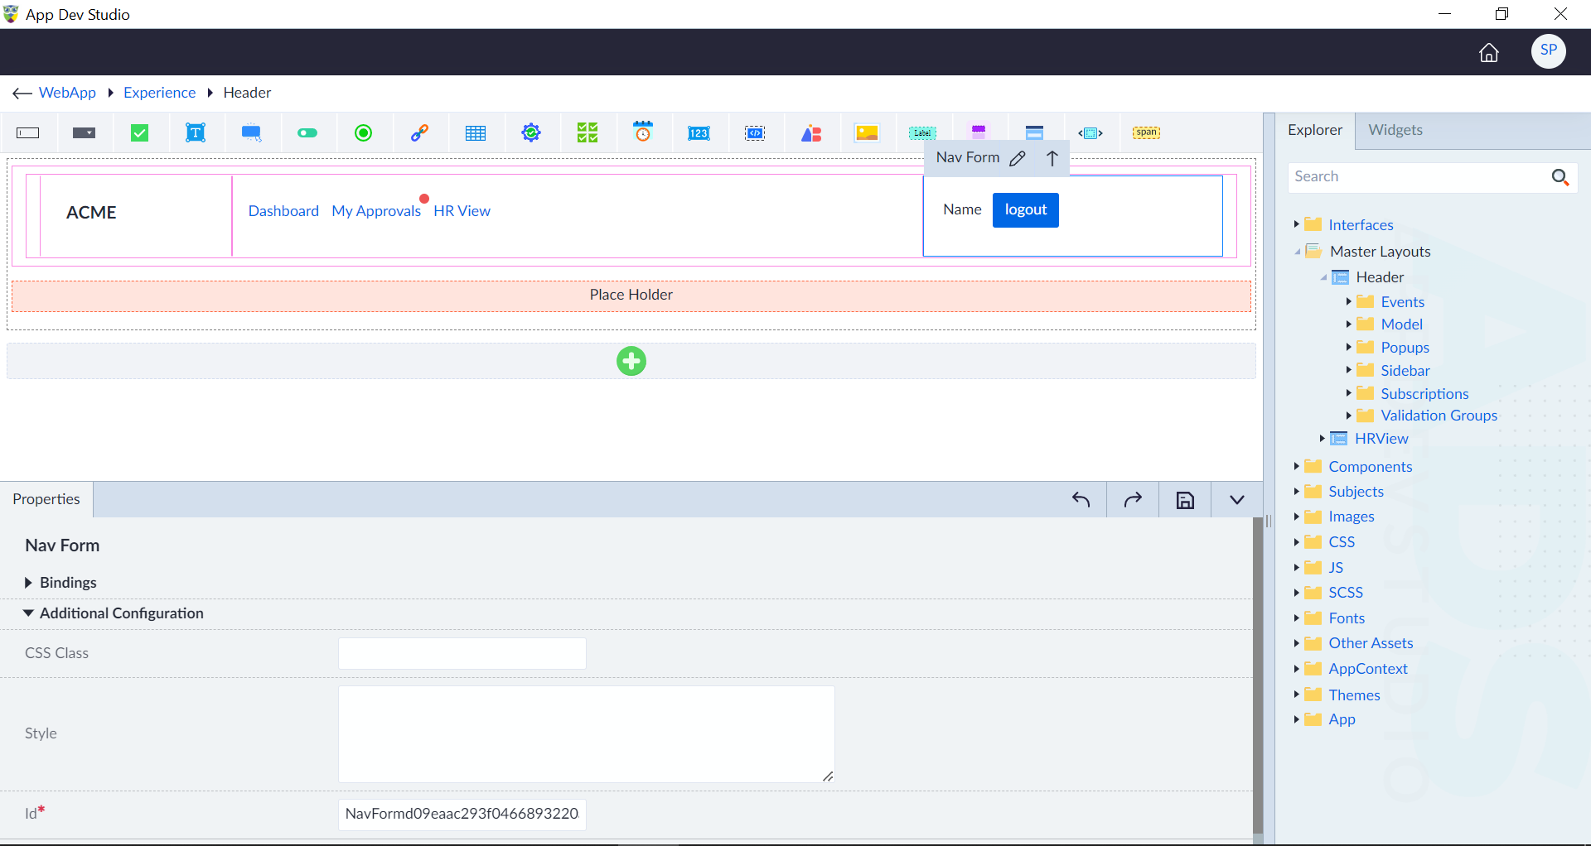Image resolution: width=1591 pixels, height=846 pixels.
Task: Select the span widget icon
Action: pyautogui.click(x=1147, y=132)
